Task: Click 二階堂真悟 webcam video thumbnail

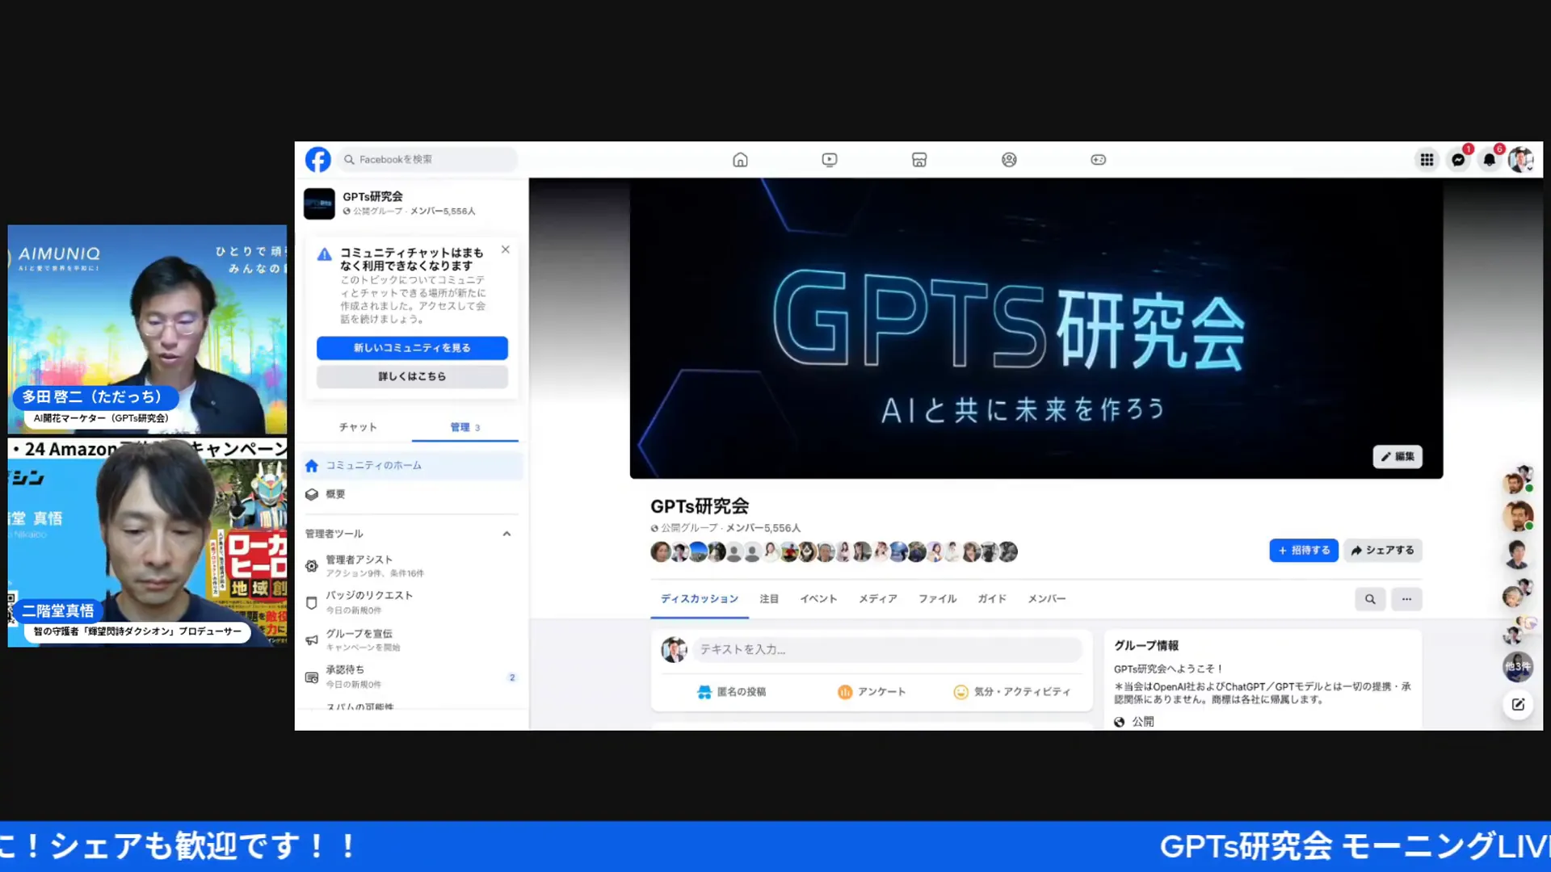Action: click(147, 542)
